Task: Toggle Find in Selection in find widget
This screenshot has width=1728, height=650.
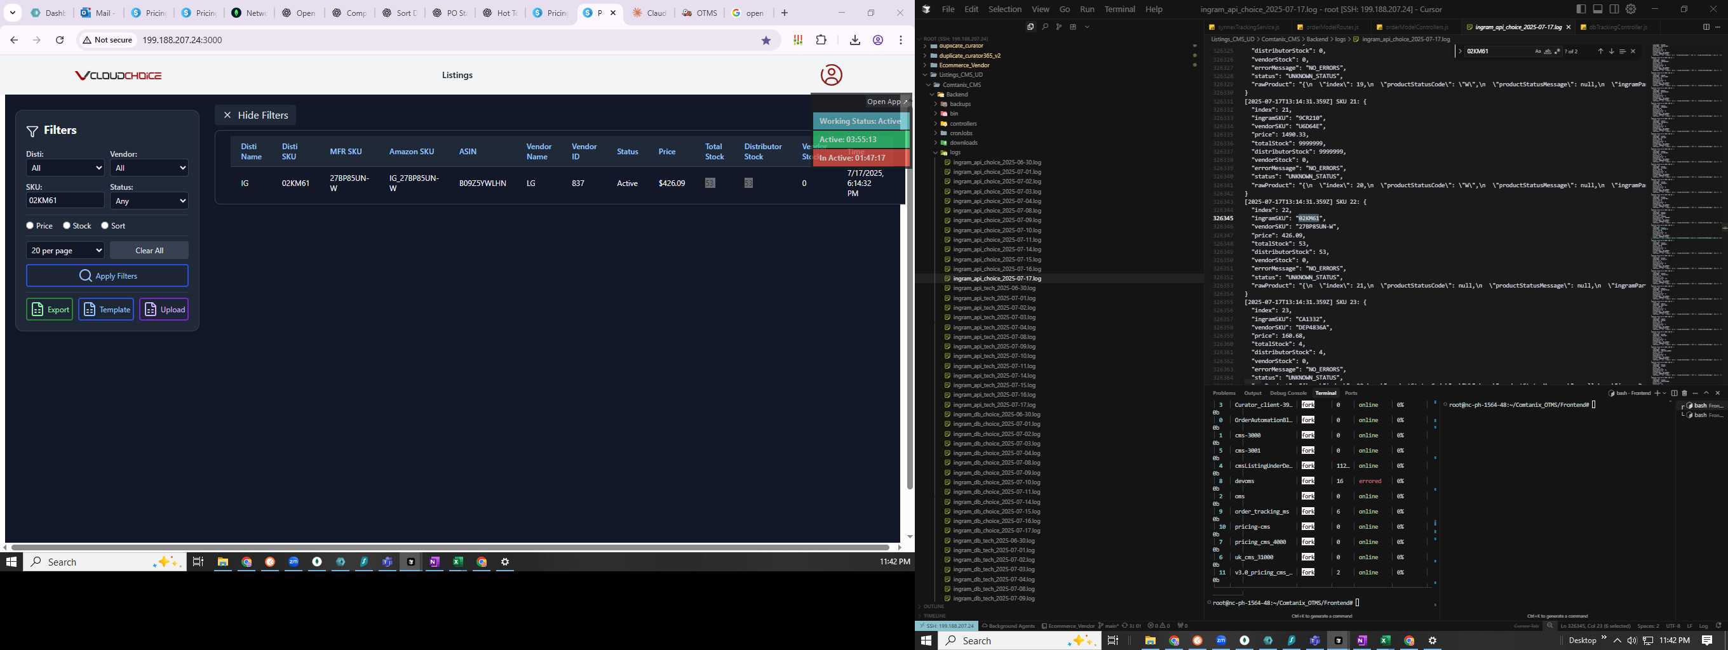Action: click(1622, 51)
